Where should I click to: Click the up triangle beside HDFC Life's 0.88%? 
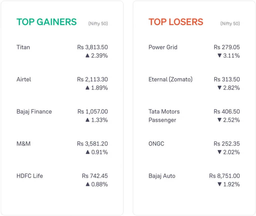click(87, 184)
